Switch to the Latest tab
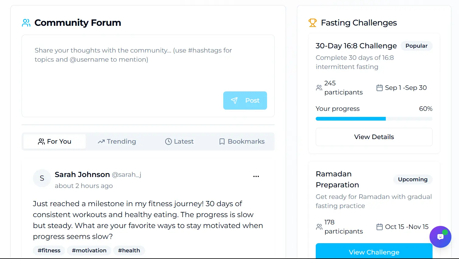 coord(179,141)
